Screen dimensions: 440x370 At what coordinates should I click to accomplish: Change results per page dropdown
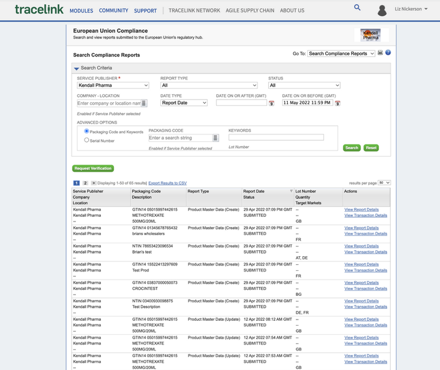pos(384,183)
